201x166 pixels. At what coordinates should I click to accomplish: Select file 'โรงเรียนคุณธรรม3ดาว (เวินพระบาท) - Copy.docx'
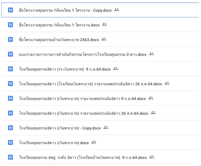point(100,128)
